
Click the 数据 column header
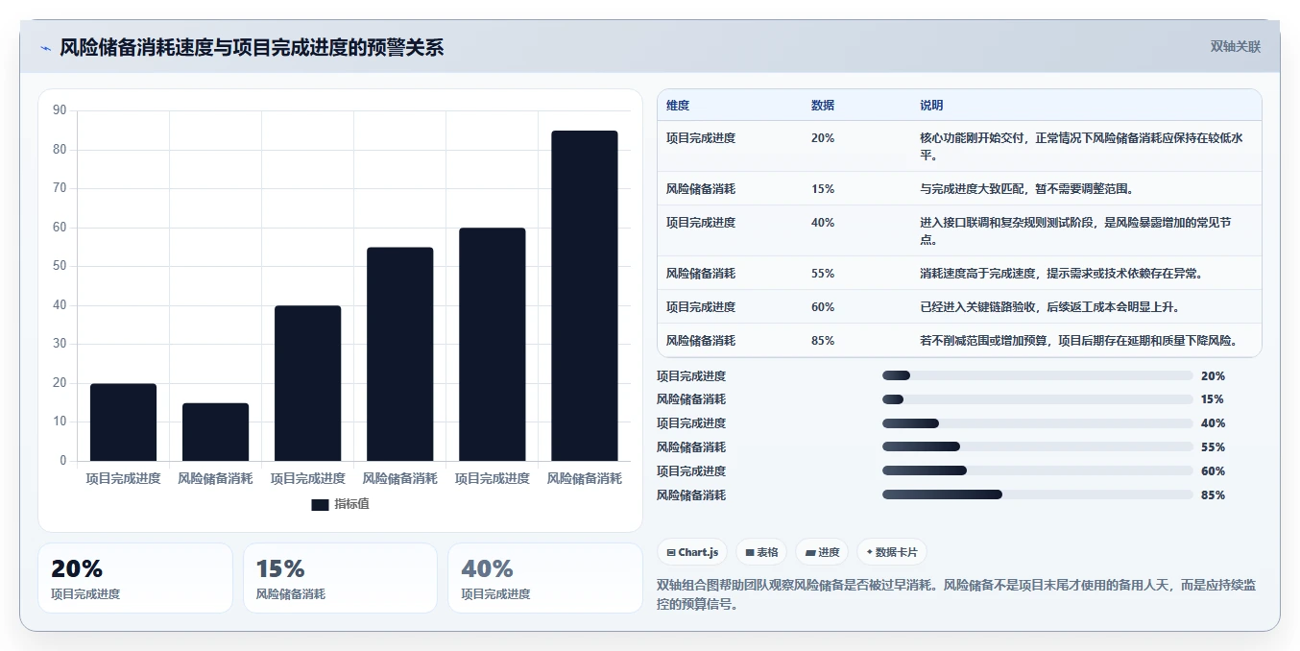tap(823, 106)
